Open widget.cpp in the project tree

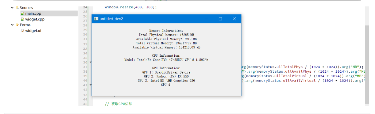pyautogui.click(x=35, y=19)
